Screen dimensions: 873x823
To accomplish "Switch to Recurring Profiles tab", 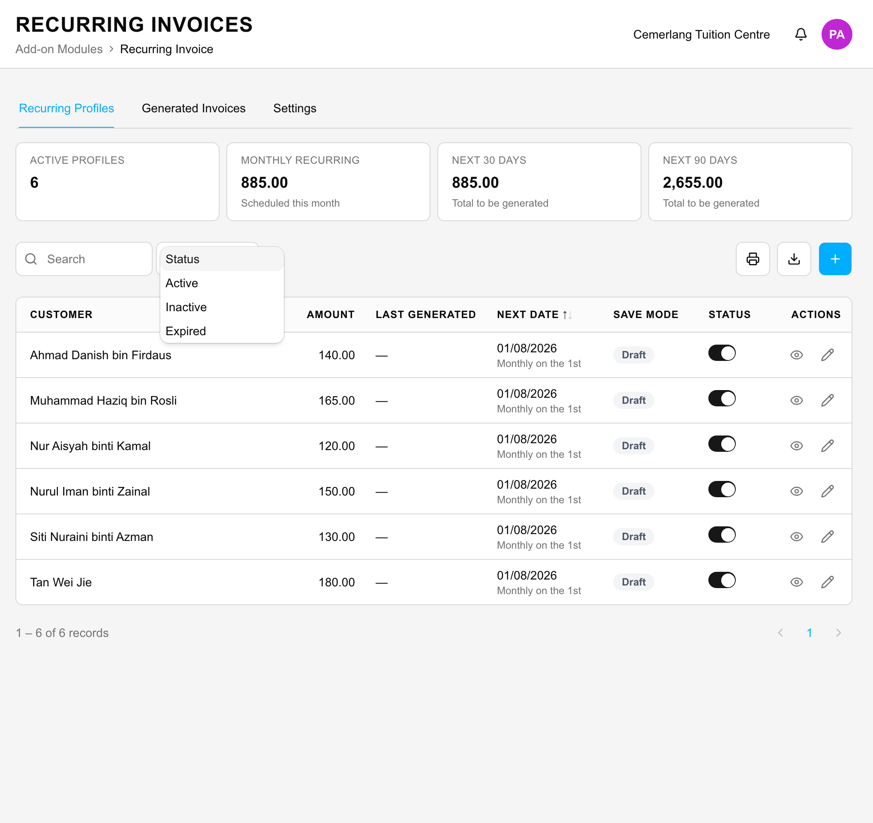I will [66, 108].
